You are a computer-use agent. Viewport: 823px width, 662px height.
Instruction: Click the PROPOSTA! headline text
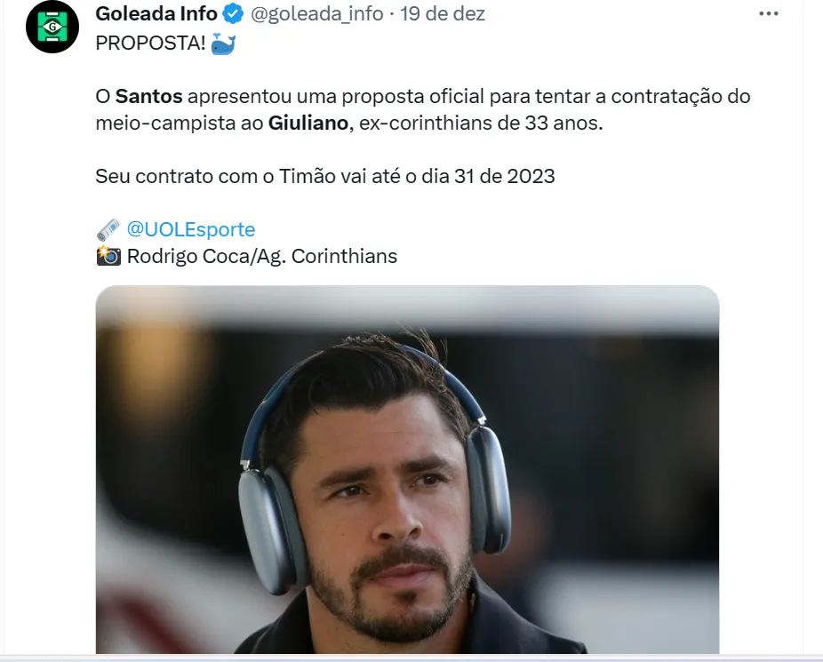click(150, 44)
